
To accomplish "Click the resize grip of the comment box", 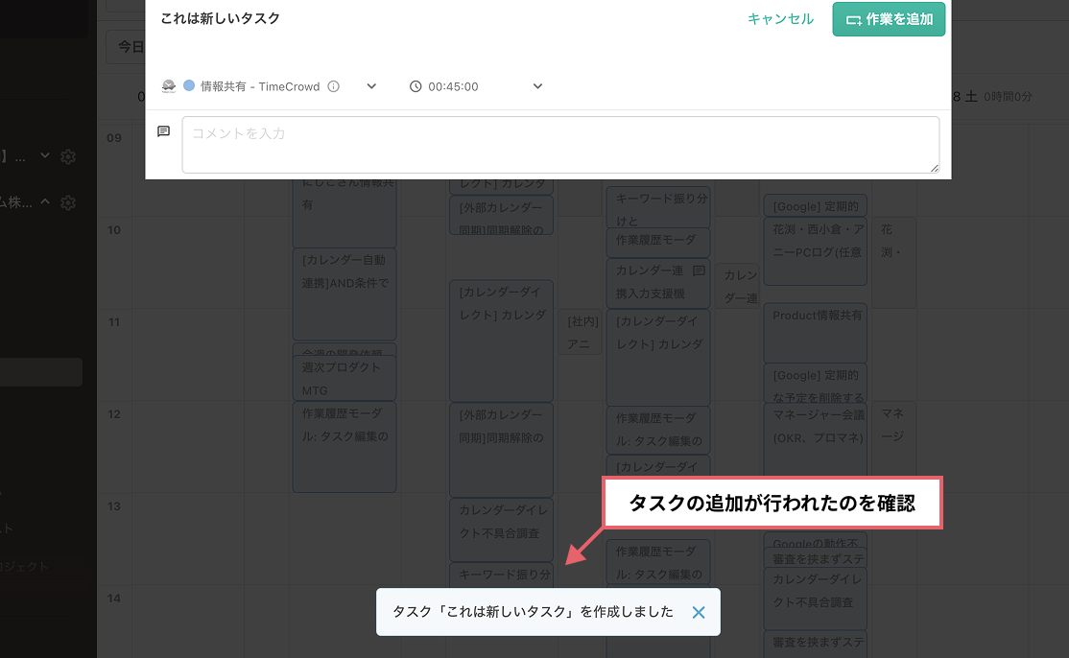I will [935, 167].
